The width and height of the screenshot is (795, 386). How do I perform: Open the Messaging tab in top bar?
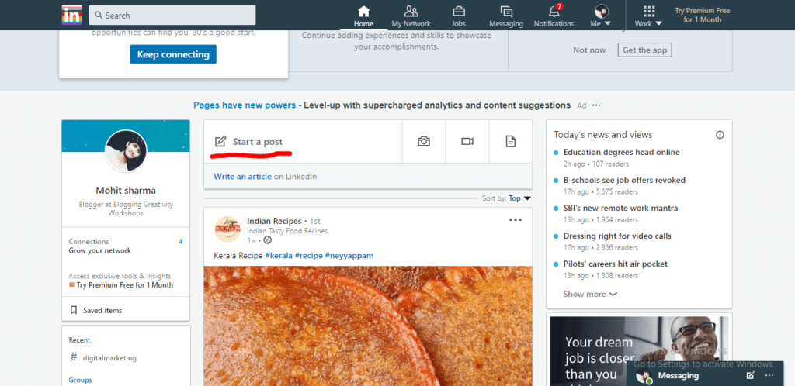506,17
